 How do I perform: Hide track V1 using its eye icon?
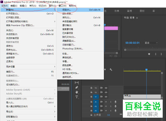tap(106, 97)
